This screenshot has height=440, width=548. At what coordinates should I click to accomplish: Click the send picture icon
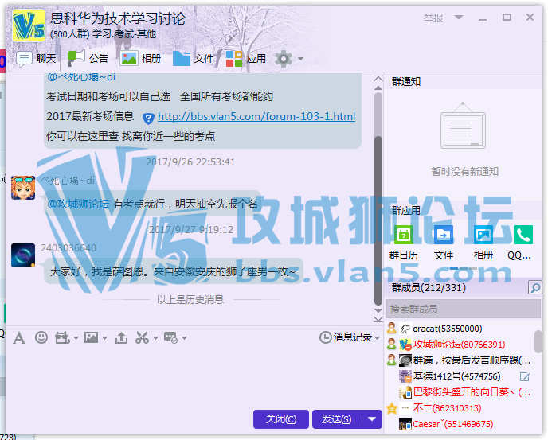pos(92,337)
